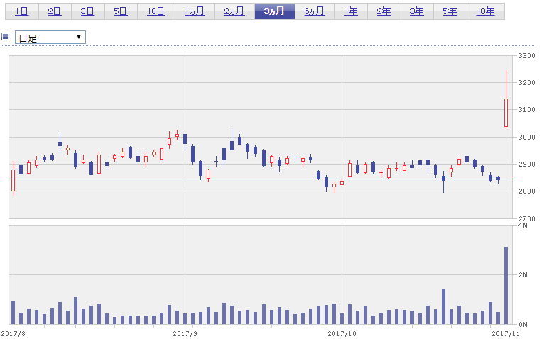This screenshot has width=544, height=339.
Task: Switch chart to 1ヵ月 range
Action: coord(195,11)
